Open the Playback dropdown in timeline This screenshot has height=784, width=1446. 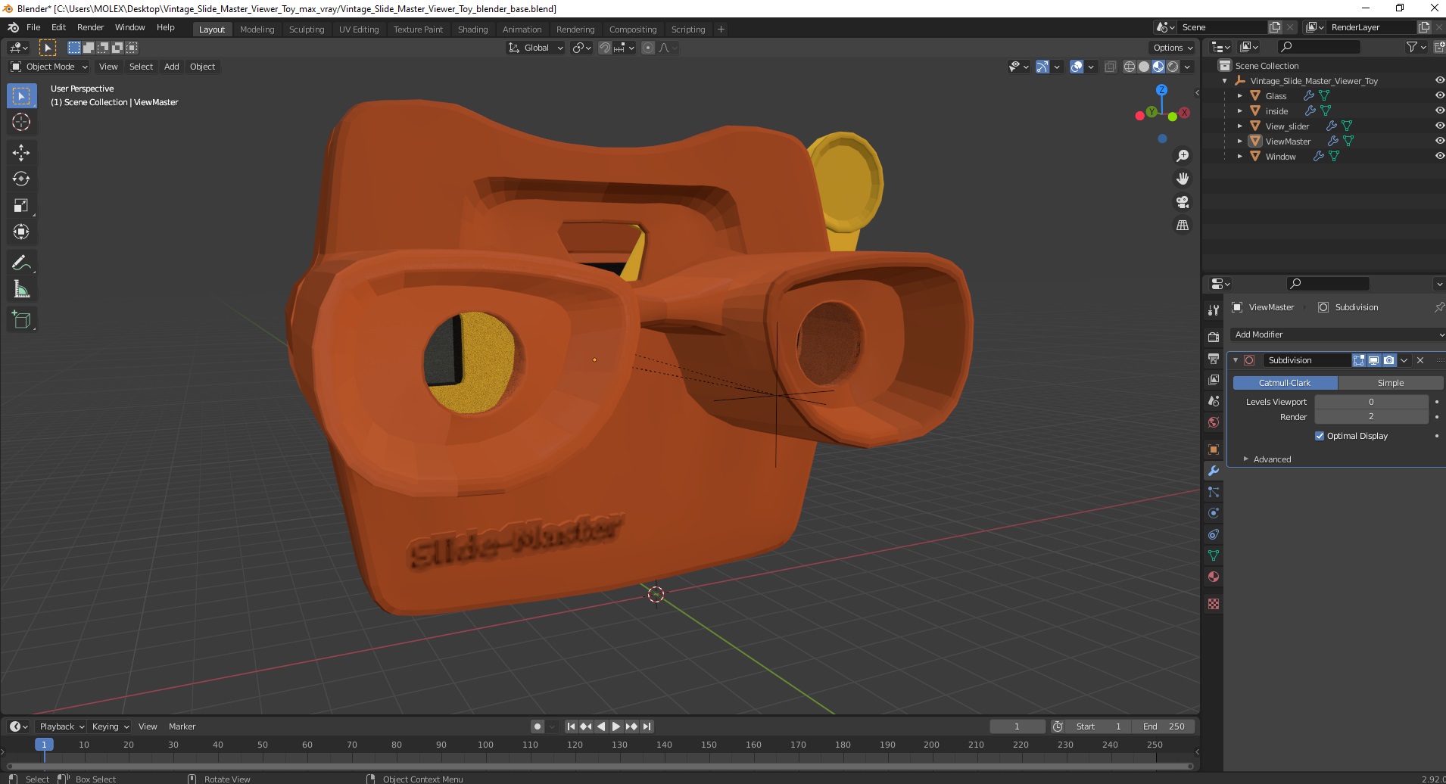pos(61,726)
